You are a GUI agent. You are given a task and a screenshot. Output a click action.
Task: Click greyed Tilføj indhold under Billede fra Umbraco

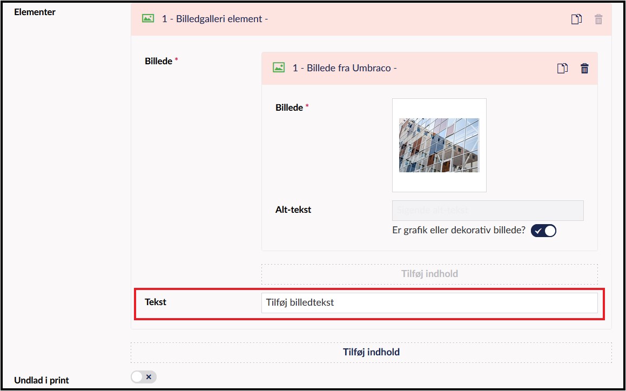[x=429, y=274]
